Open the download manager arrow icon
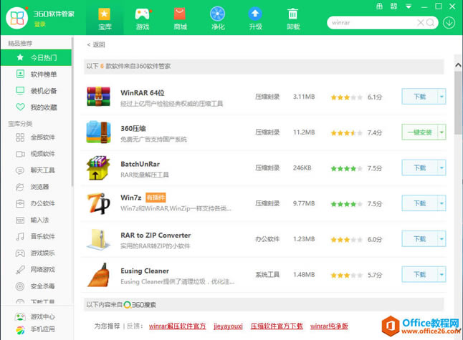463x340 pixels. pos(449,22)
